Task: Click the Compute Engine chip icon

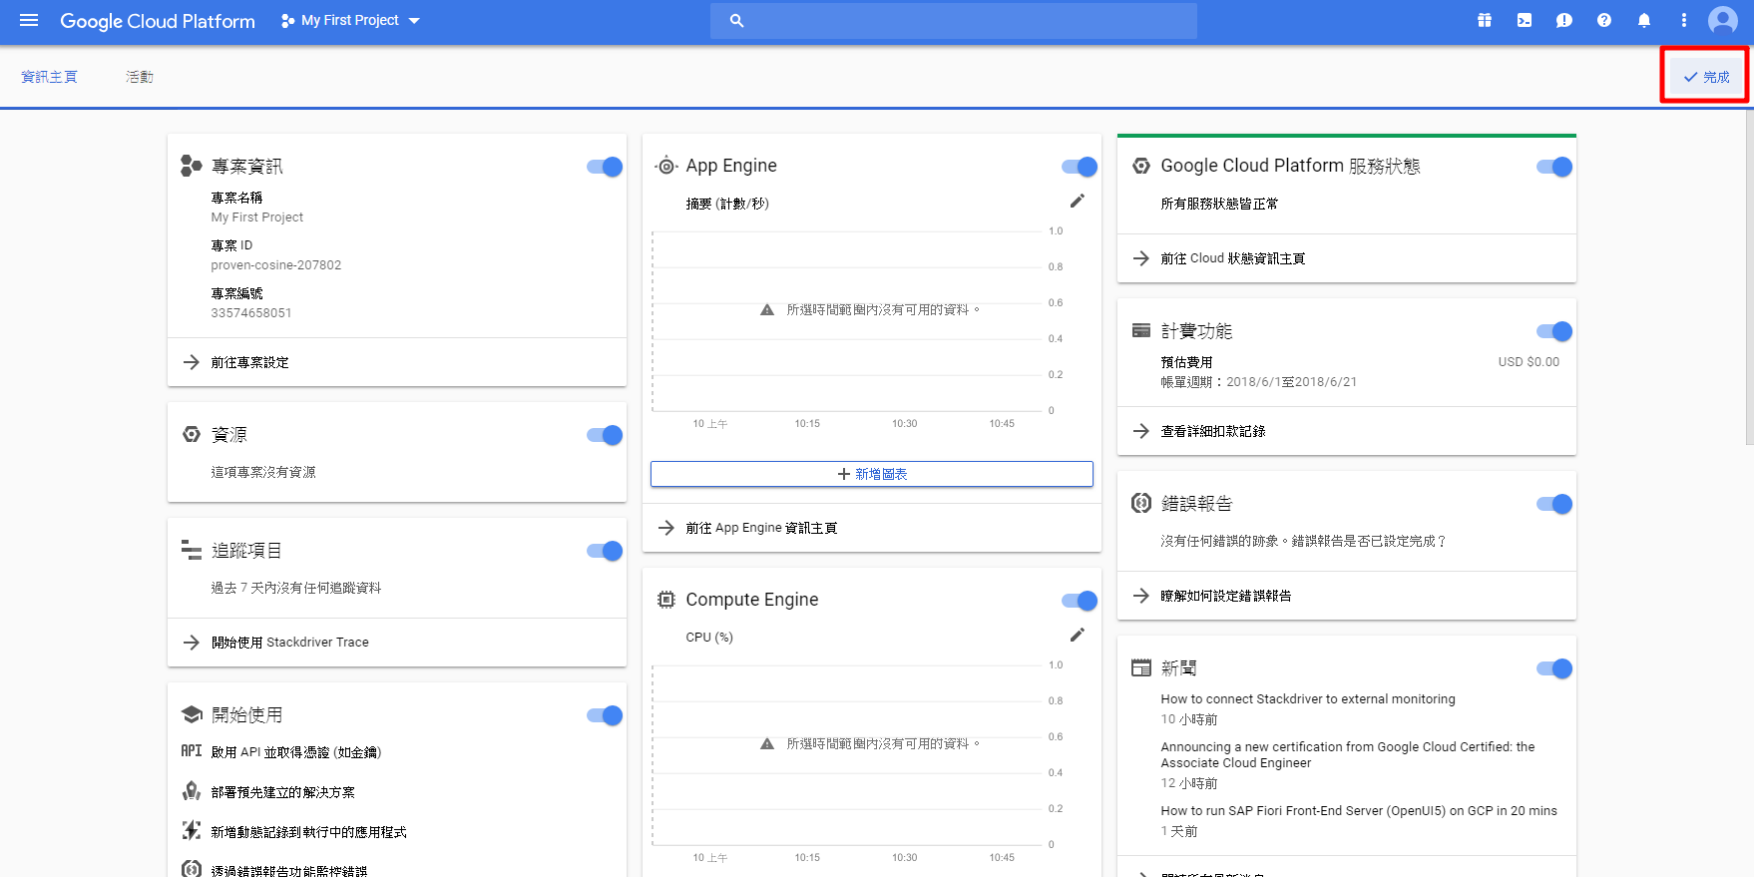Action: click(666, 600)
